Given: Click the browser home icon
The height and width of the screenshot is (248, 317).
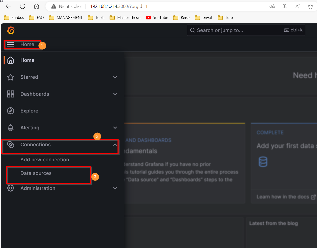Looking at the screenshot, I should [x=37, y=6].
